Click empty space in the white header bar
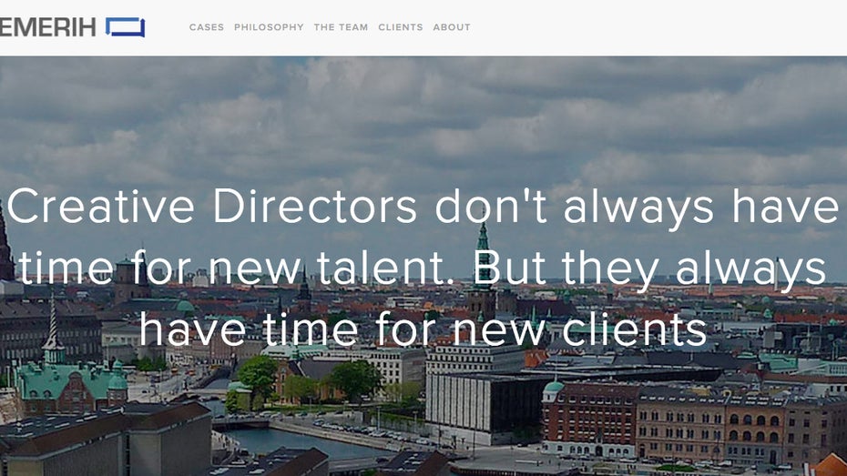Image resolution: width=847 pixels, height=476 pixels. coord(648,27)
